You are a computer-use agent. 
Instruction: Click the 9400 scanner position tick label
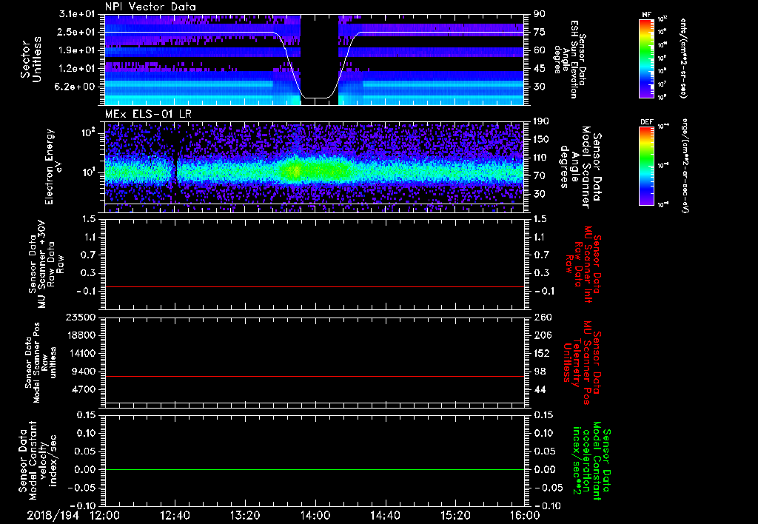pos(85,372)
